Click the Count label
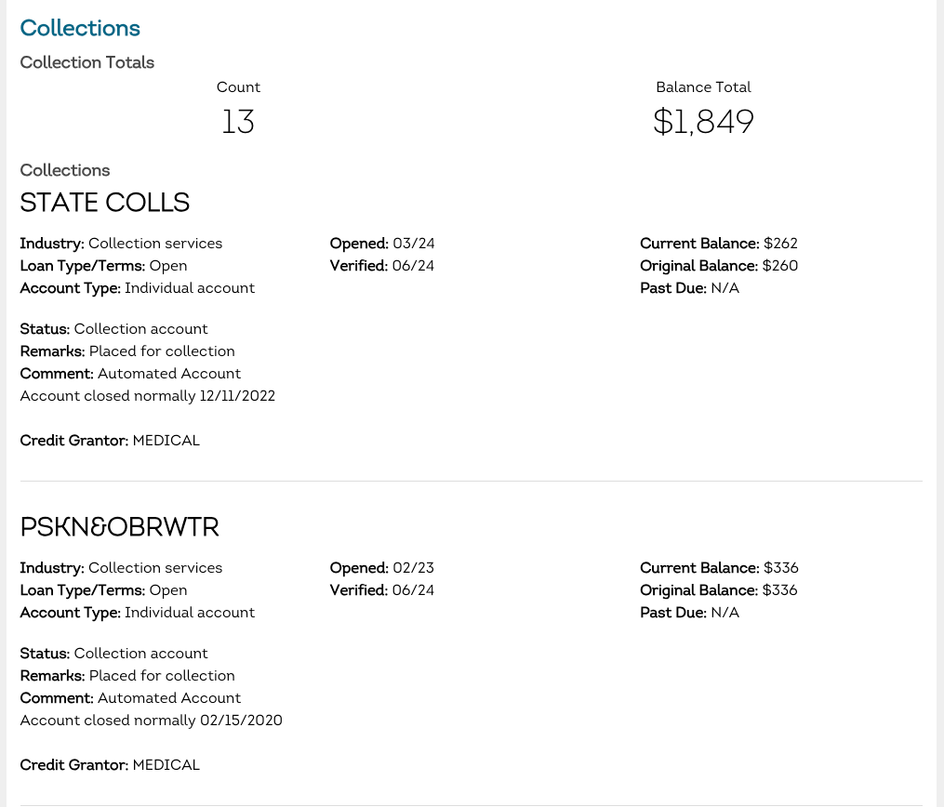 pos(238,87)
